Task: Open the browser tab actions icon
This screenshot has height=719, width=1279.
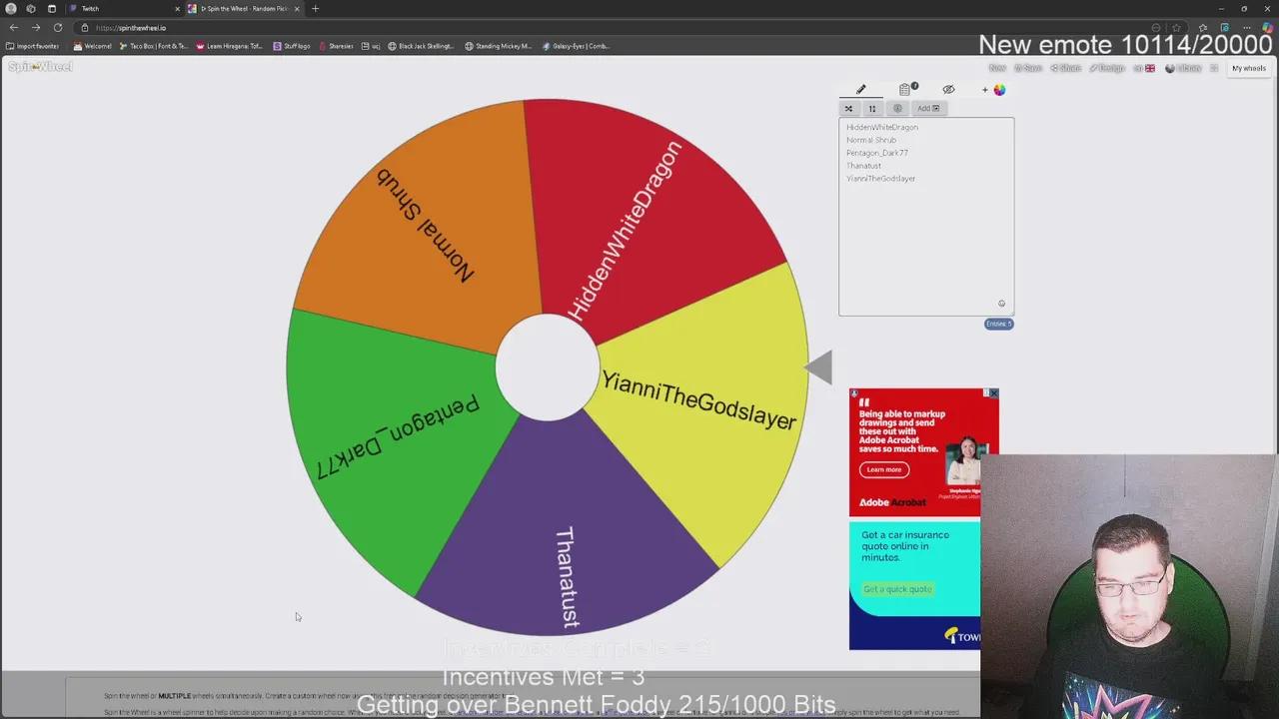Action: point(52,9)
